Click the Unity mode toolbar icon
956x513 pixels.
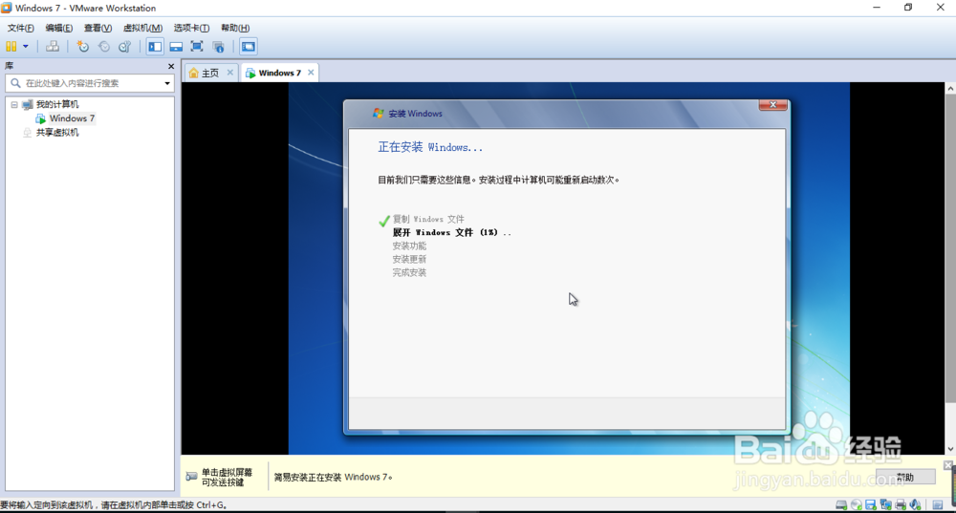(x=218, y=46)
